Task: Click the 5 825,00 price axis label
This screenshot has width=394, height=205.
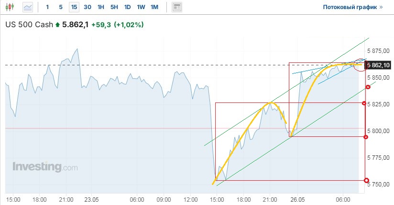Action: pyautogui.click(x=379, y=104)
